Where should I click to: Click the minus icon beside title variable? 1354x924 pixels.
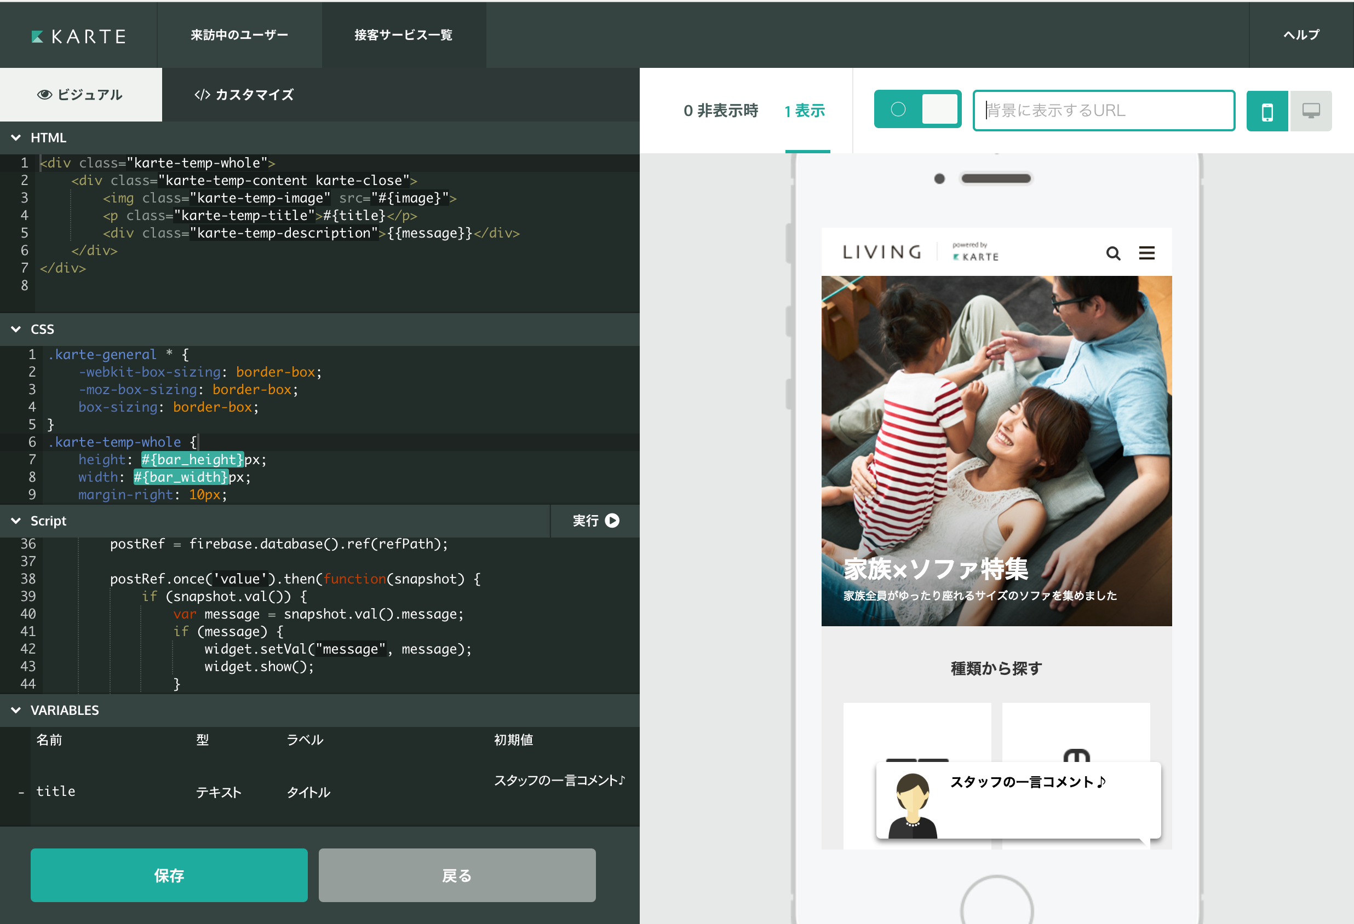21,793
